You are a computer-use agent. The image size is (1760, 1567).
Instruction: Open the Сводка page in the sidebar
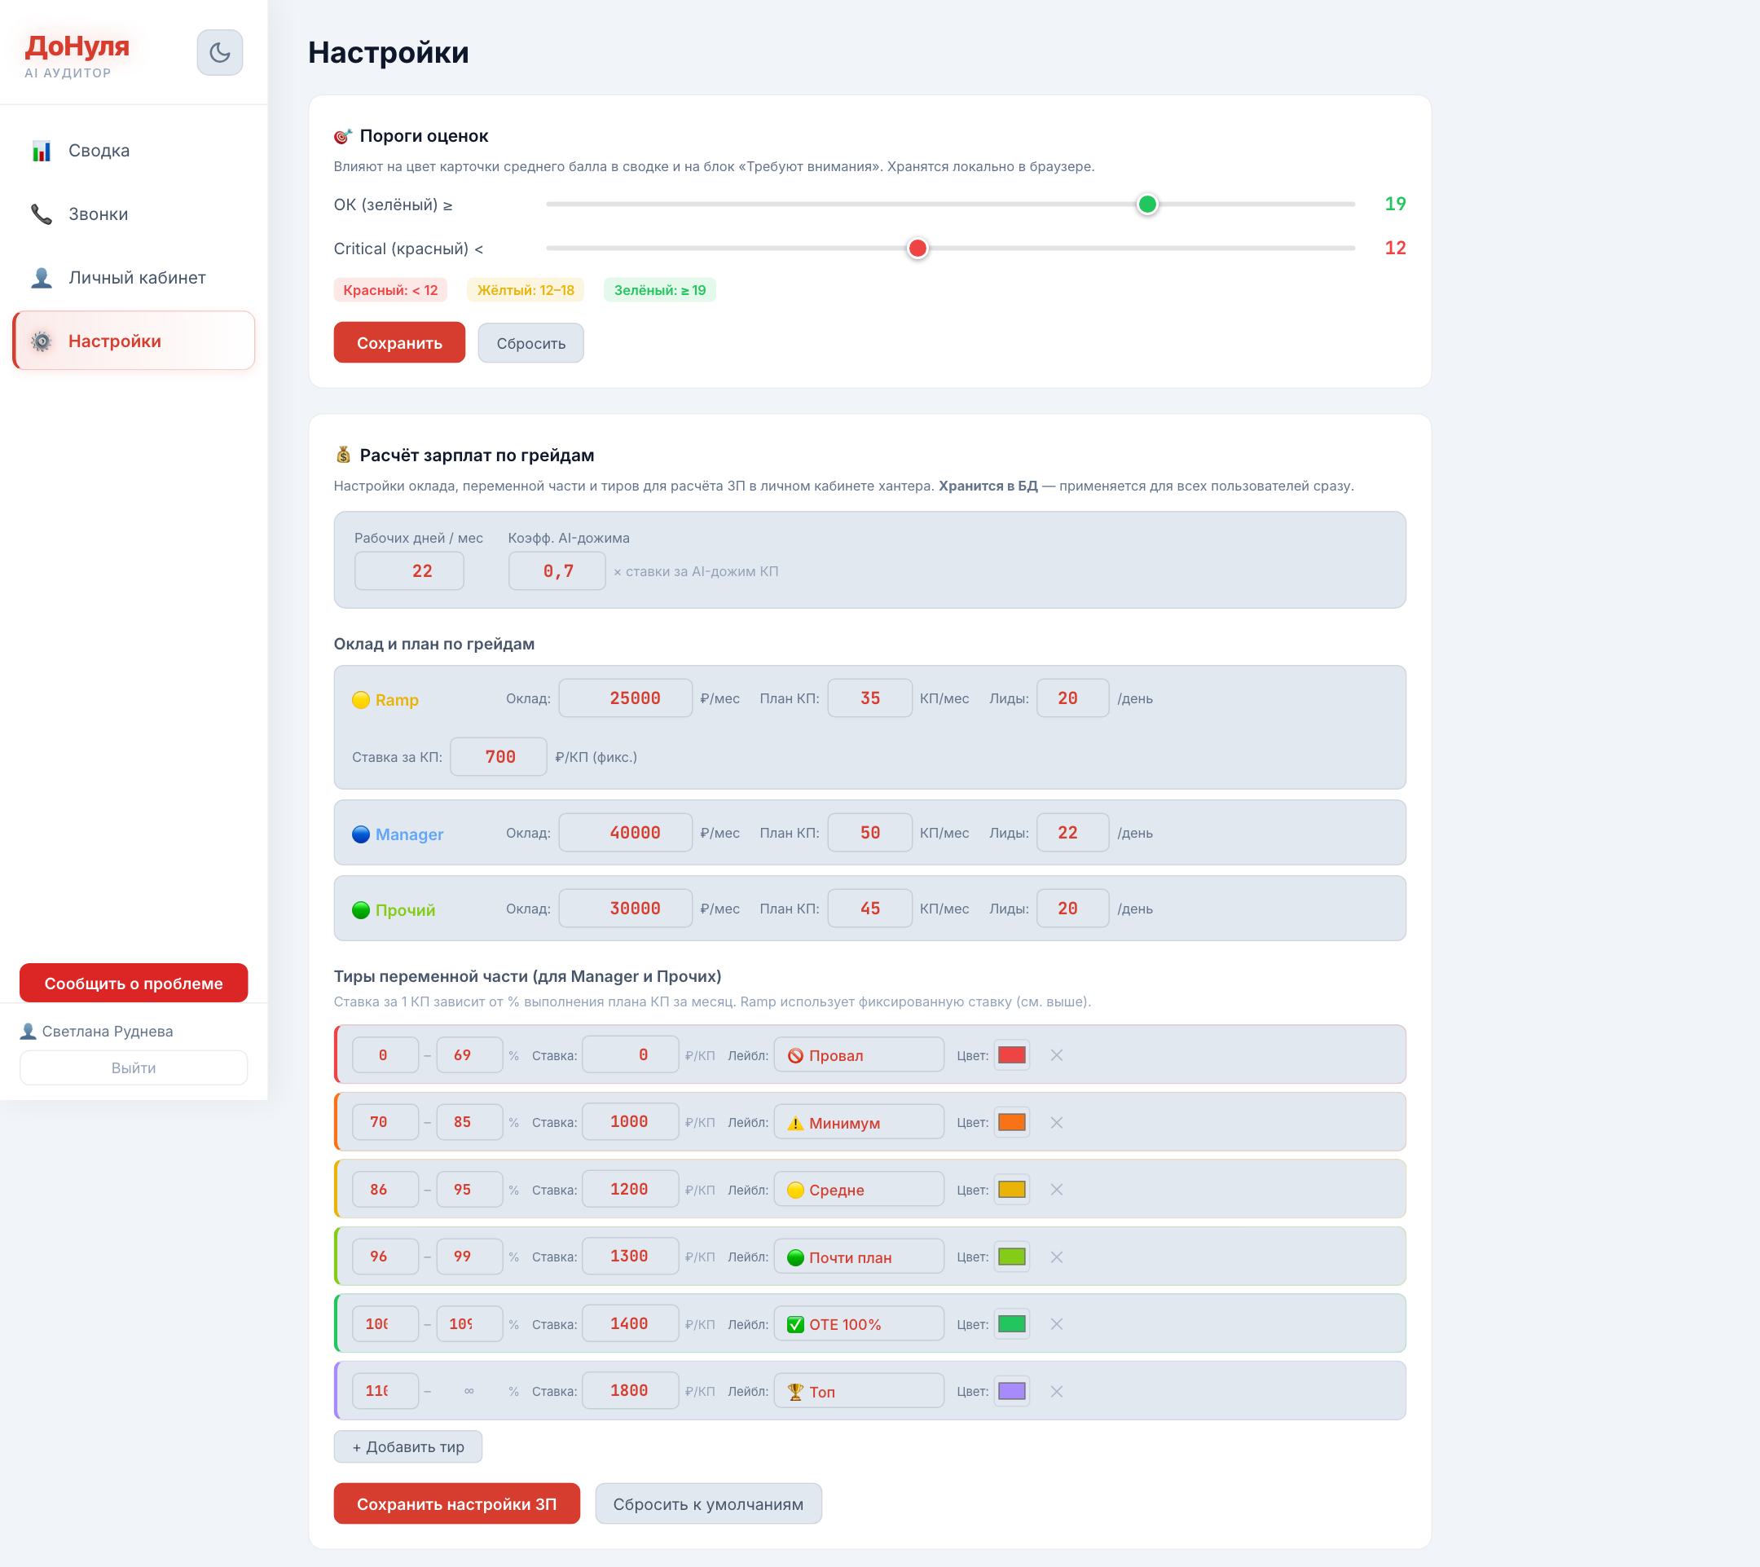point(134,151)
